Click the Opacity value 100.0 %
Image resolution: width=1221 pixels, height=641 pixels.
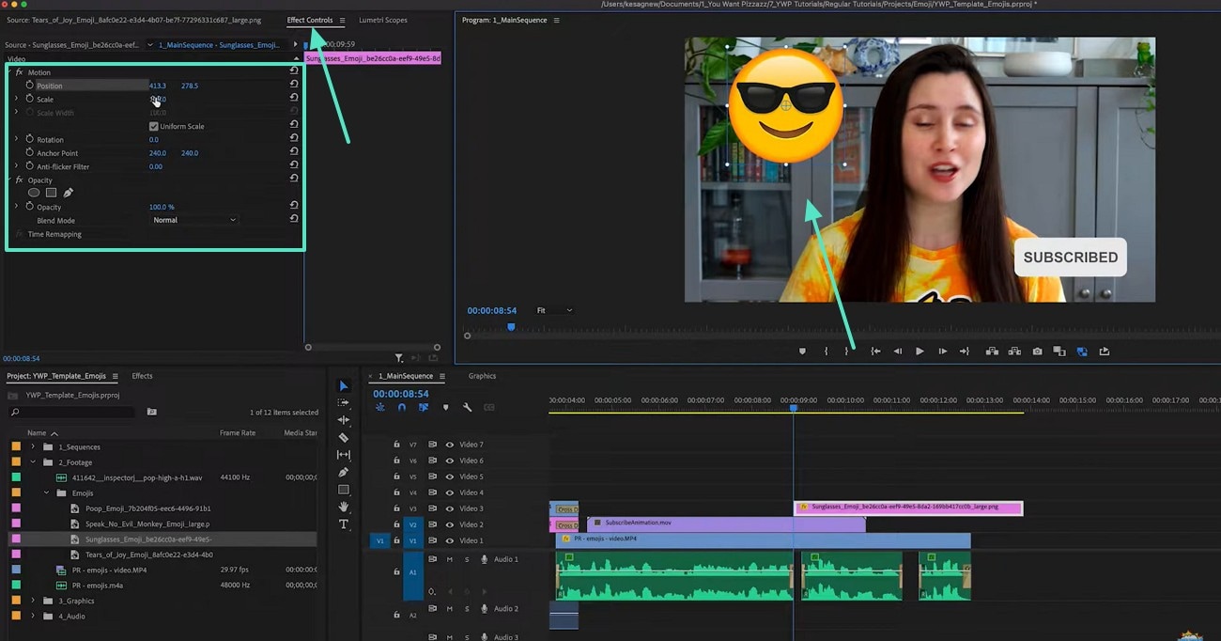[162, 207]
